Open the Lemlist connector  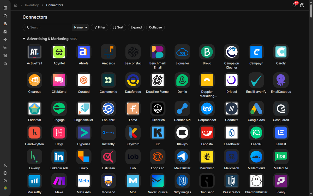(281, 132)
